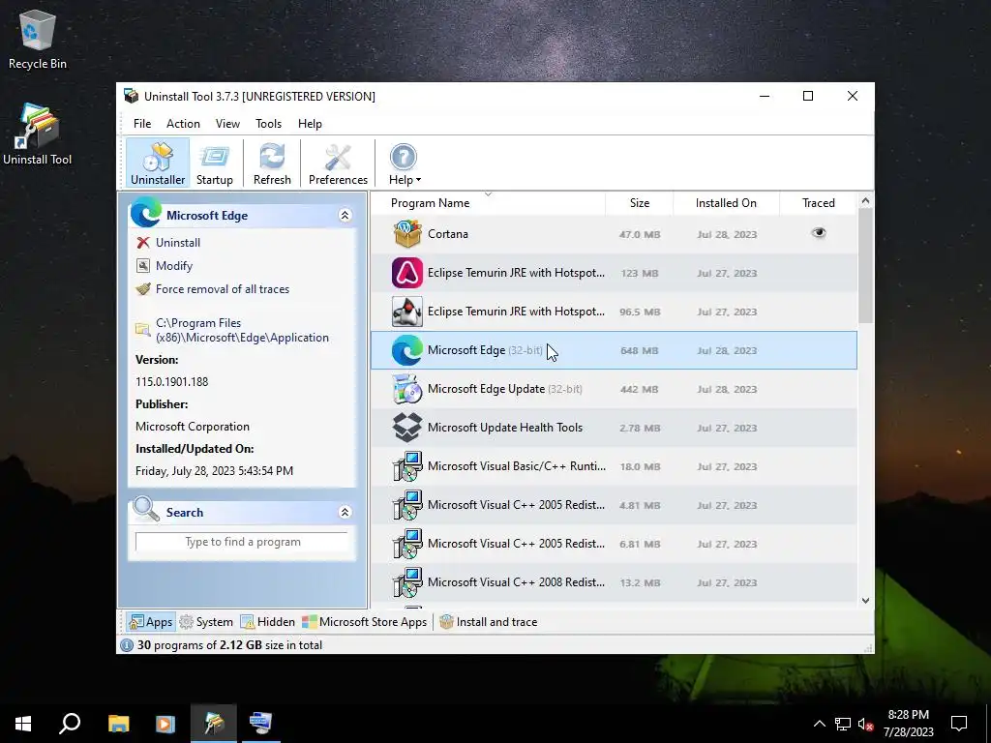
Task: Switch to the Apps tab
Action: coord(150,622)
